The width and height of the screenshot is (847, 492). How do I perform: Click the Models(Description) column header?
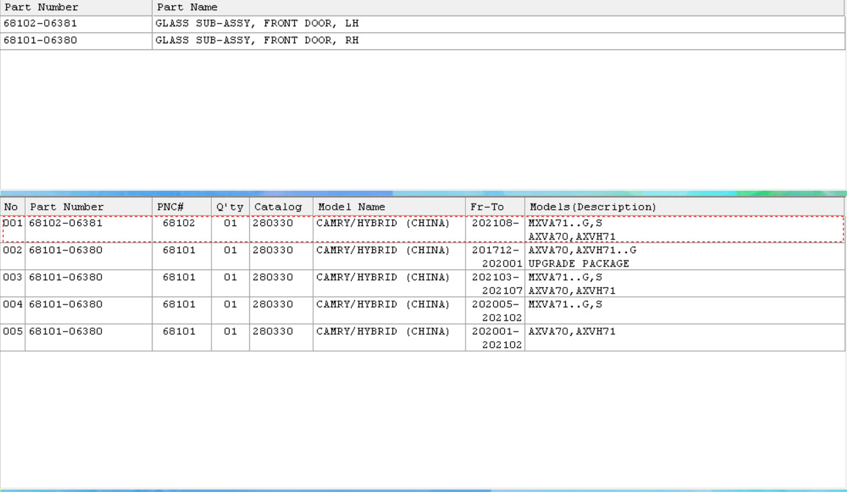tap(685, 207)
